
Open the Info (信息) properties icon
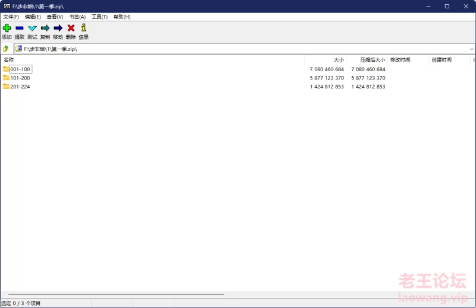tap(84, 28)
